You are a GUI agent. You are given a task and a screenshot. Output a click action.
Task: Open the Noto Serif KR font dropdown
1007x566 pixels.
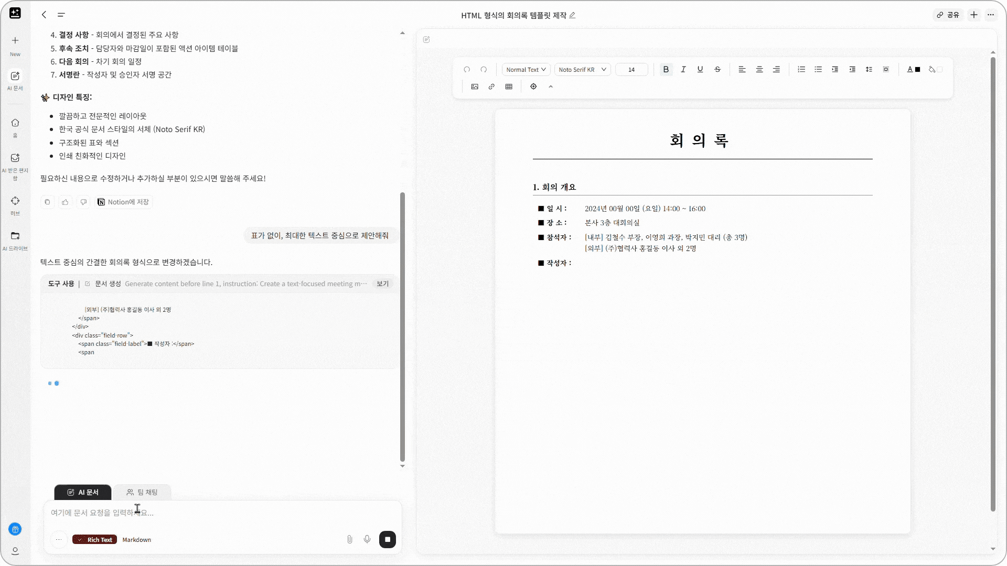[x=582, y=69]
